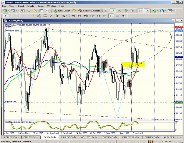This screenshot has width=184, height=143.
Task: Toggle Auto Scroll on the chart
Action: tap(140, 11)
